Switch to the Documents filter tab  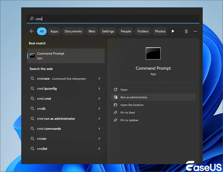tap(73, 31)
